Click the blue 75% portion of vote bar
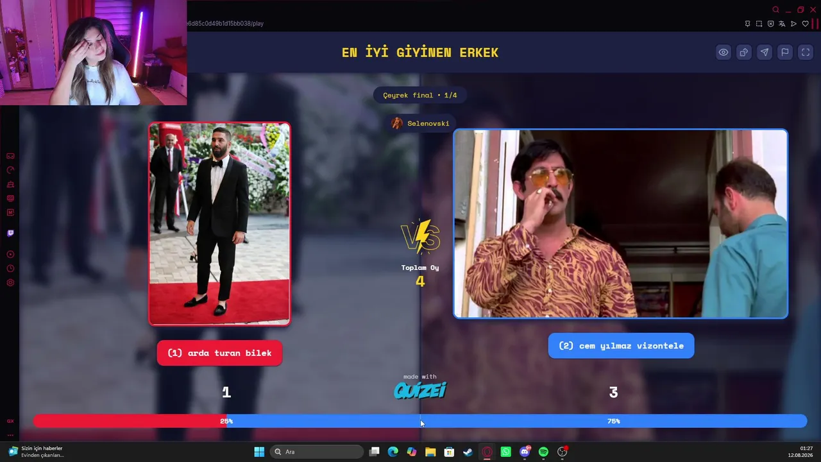The height and width of the screenshot is (462, 821). (516, 421)
